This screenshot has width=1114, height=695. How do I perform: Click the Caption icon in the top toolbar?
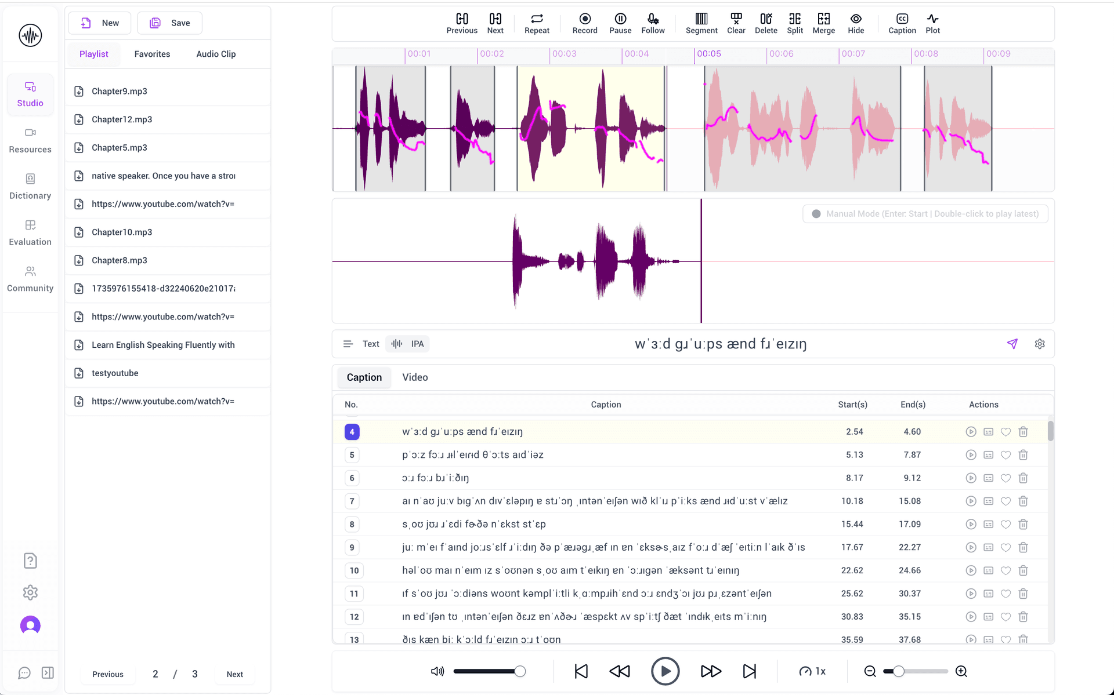[901, 23]
